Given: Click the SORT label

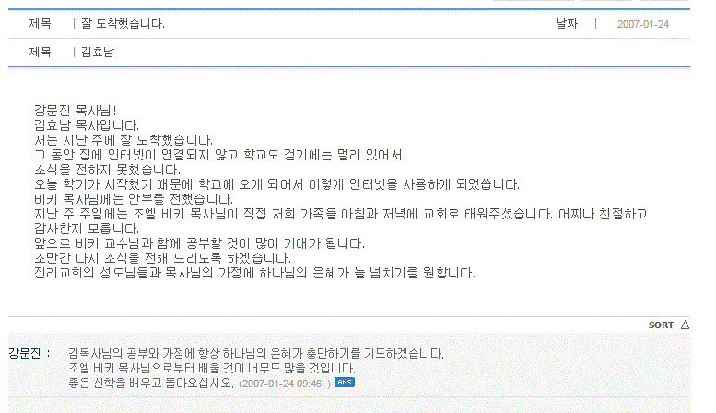Looking at the screenshot, I should [x=661, y=324].
